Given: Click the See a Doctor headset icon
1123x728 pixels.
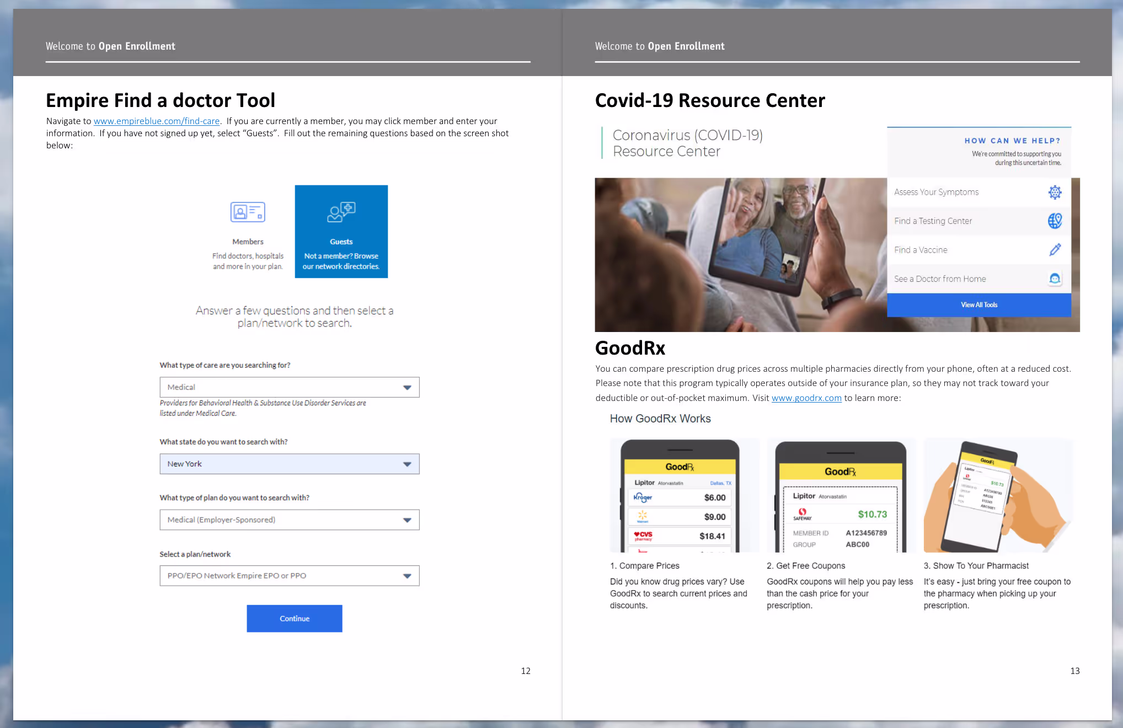Looking at the screenshot, I should (x=1055, y=279).
